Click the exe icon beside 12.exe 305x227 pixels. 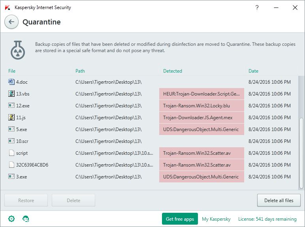tap(11, 105)
